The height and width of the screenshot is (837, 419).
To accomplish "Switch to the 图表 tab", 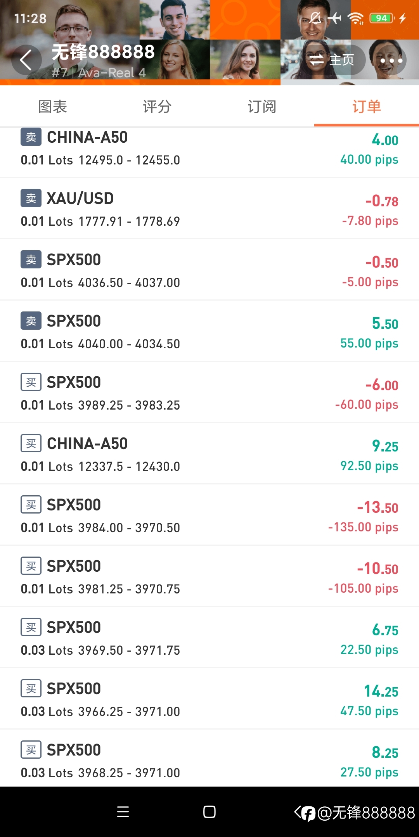I will [x=52, y=106].
